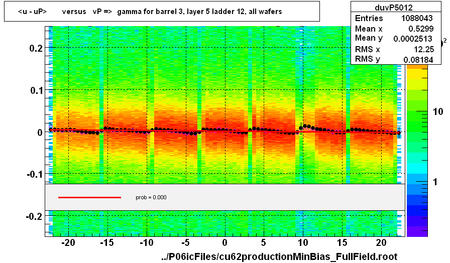Click the y-axis label '0.1'
This screenshot has height=263, width=450.
[x=37, y=90]
